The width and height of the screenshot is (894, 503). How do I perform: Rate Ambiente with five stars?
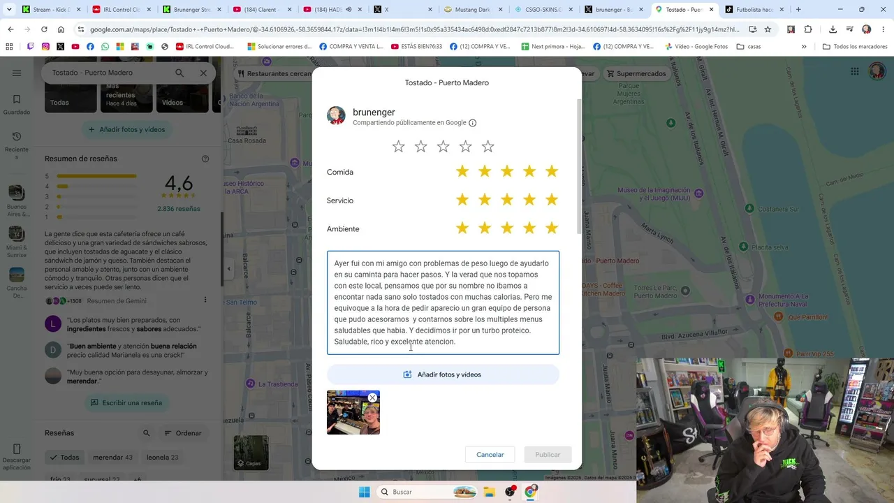pyautogui.click(x=552, y=228)
